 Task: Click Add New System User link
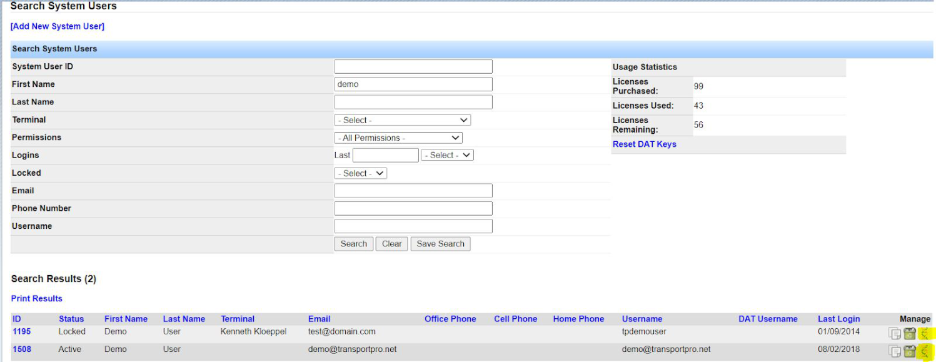(x=58, y=26)
